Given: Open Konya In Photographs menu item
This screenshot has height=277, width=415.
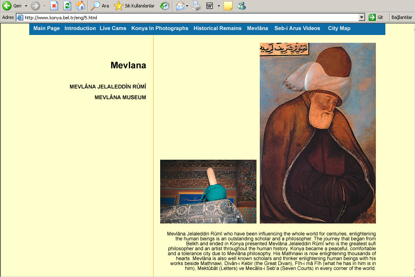Looking at the screenshot, I should [x=160, y=28].
